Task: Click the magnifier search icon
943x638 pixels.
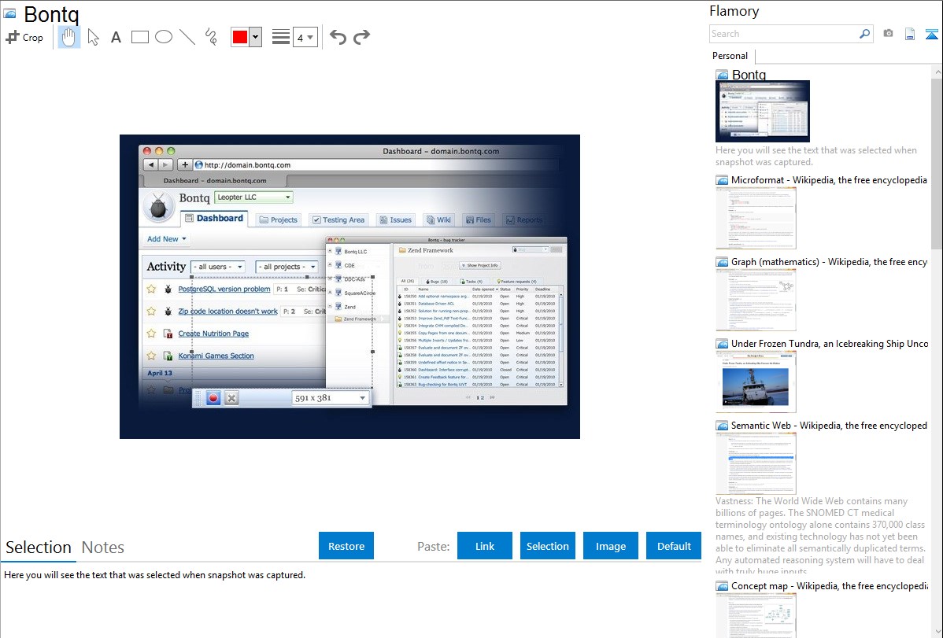Action: [x=865, y=34]
